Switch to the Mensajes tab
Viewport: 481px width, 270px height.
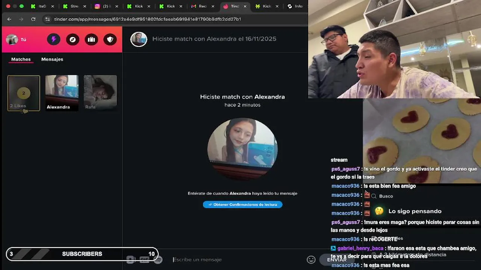52,59
